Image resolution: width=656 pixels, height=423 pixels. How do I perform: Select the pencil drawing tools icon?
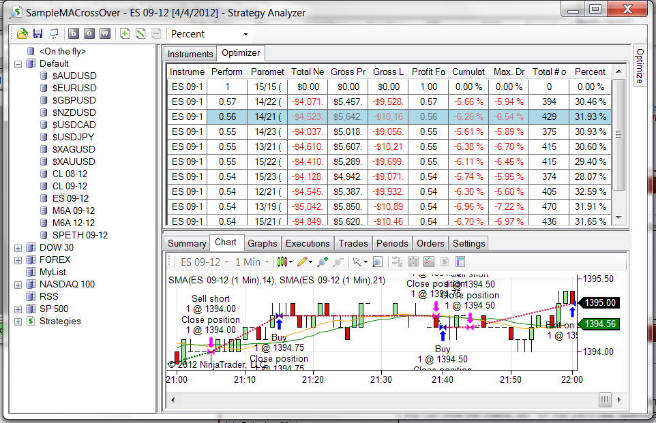click(303, 262)
